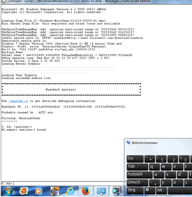Click the 'Loading Dump File' line
Screen dimensions: 192x197
(x=53, y=21)
